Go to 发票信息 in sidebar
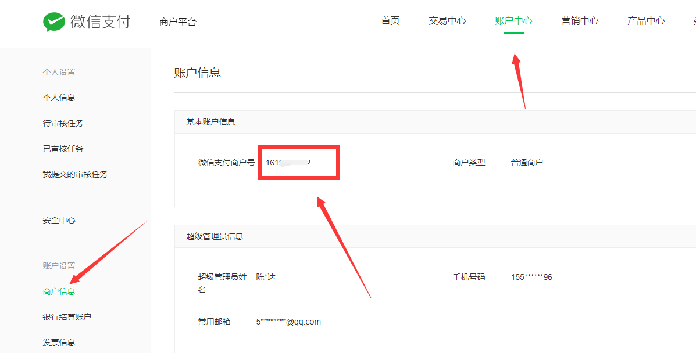This screenshot has height=353, width=696. (x=59, y=343)
